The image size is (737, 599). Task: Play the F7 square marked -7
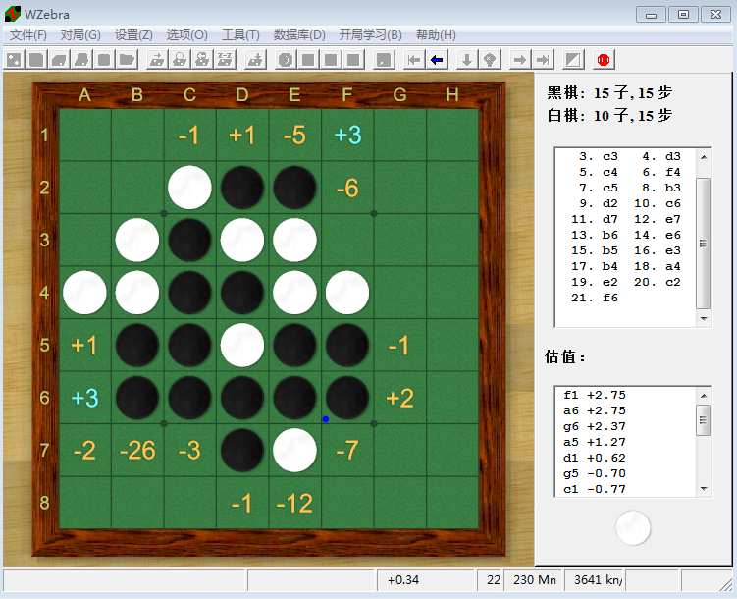pos(347,451)
